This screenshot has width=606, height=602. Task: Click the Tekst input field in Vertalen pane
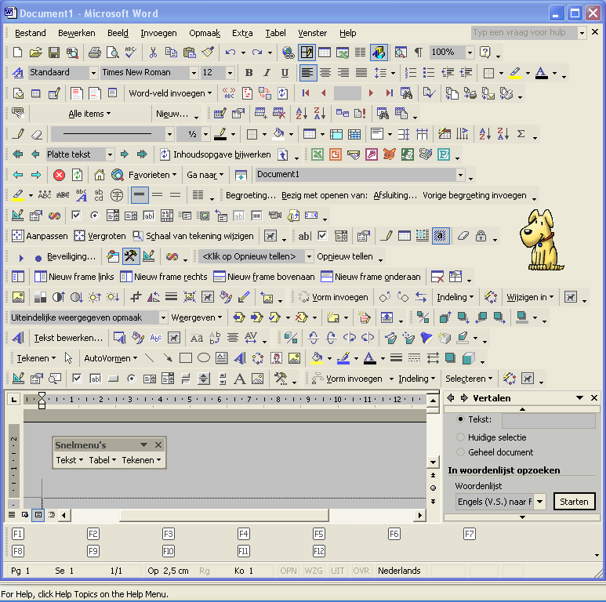tap(549, 420)
